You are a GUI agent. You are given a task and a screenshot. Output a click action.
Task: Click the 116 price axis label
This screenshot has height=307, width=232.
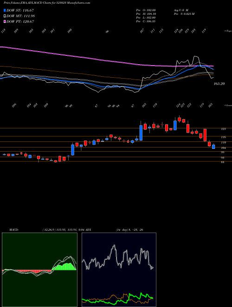click(x=224, y=137)
